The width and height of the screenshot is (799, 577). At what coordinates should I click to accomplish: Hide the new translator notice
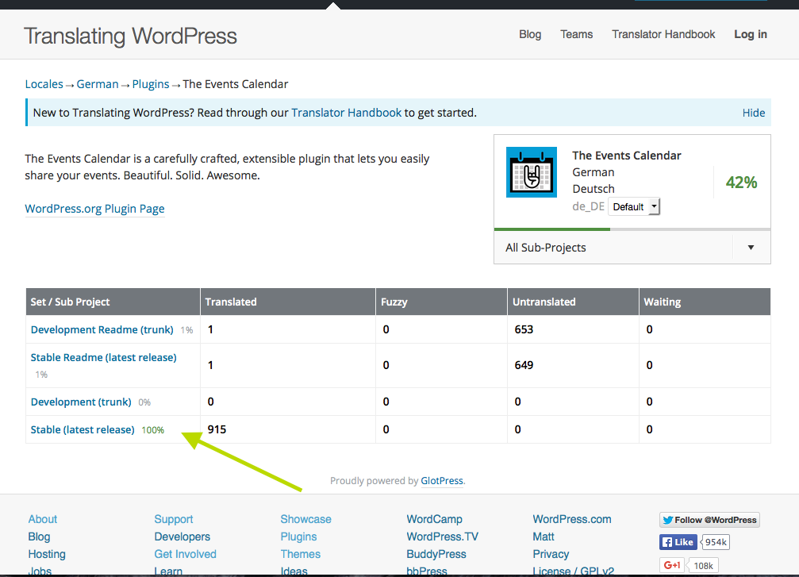point(754,113)
